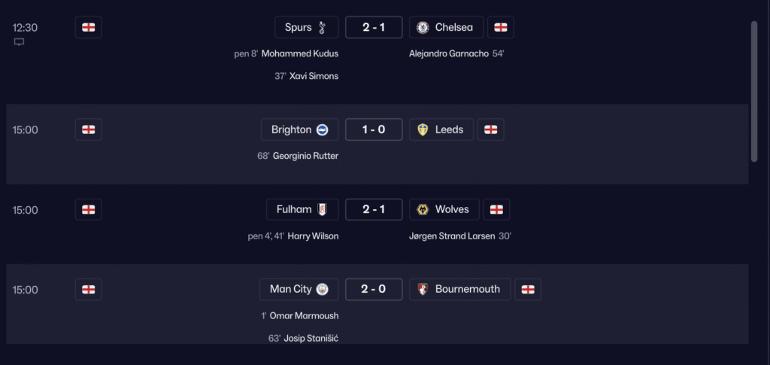Screen dimensions: 770x365
Task: Click England flag right of Chelsea
Action: (x=501, y=28)
